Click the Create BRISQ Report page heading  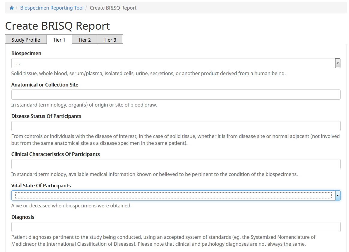click(58, 26)
